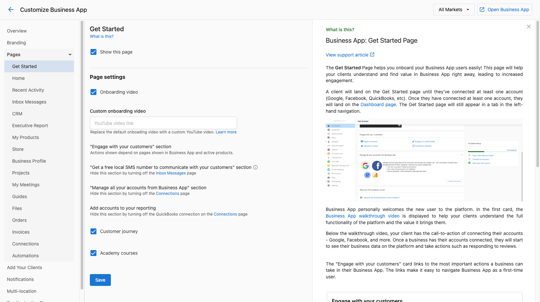Open the Dashboard page link in help text
Image resolution: width=540 pixels, height=302 pixels.
[x=378, y=105]
